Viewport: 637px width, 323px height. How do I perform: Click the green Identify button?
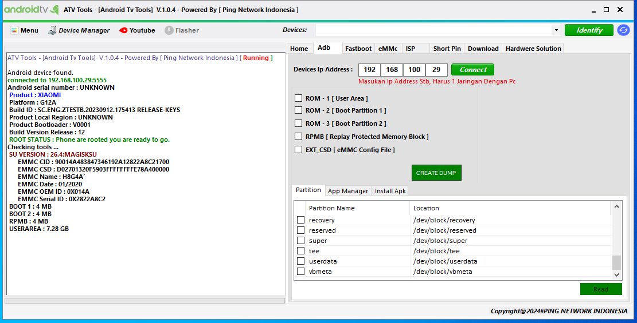coord(589,30)
